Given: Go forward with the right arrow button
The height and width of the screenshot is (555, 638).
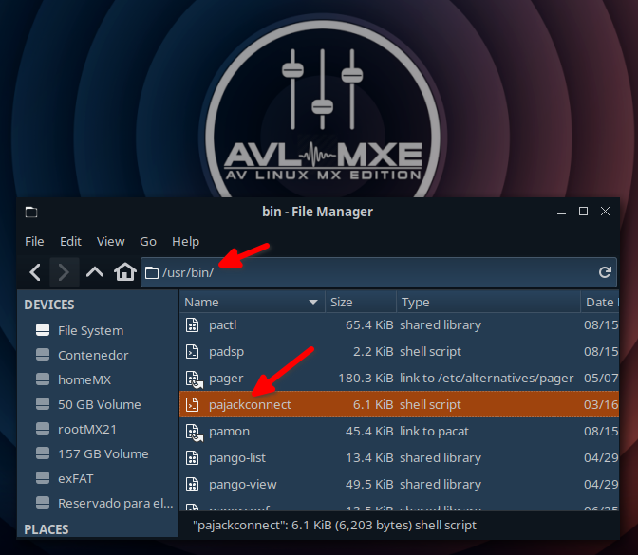Looking at the screenshot, I should click(64, 272).
